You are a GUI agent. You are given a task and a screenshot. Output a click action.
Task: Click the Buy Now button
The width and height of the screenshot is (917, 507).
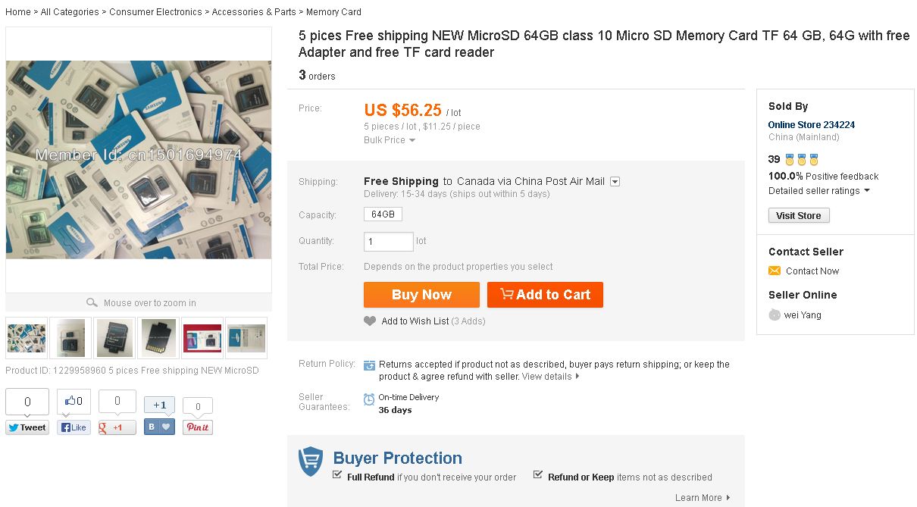pos(421,295)
